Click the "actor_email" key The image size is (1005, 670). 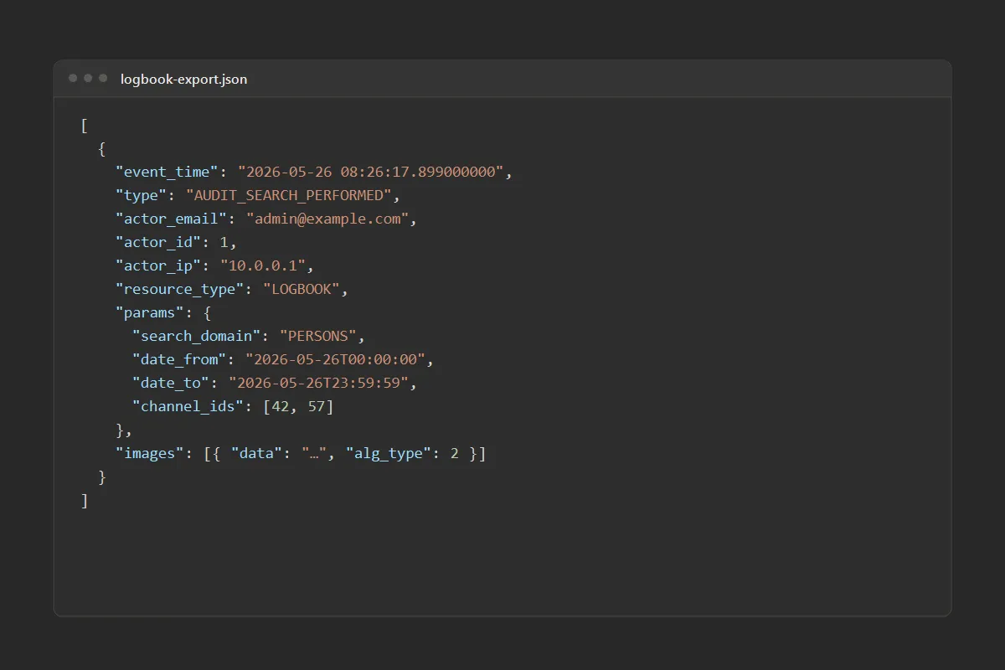point(172,219)
